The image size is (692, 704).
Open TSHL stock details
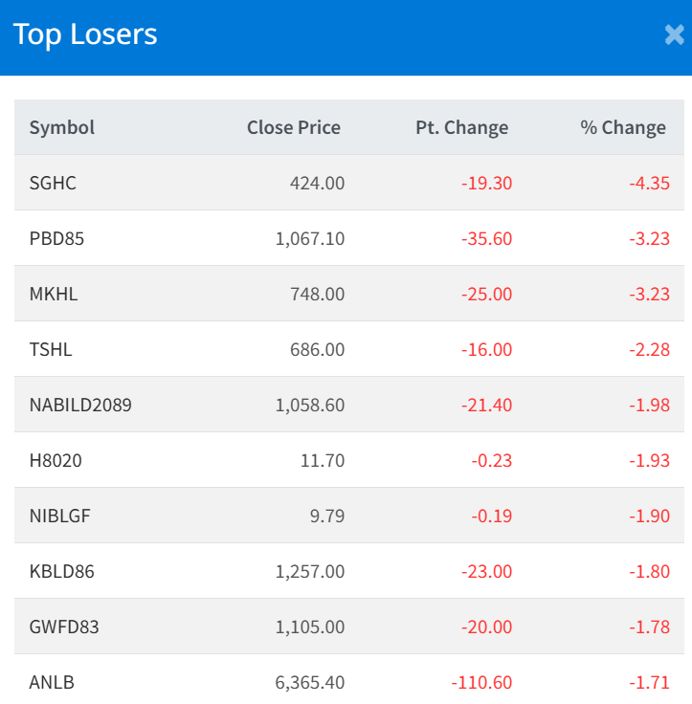51,349
